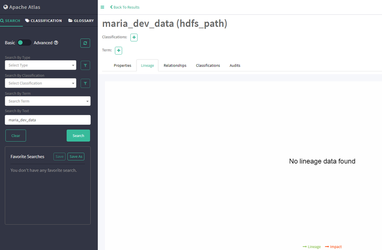Image resolution: width=382 pixels, height=250 pixels.
Task: Open attribute filter for Search By Type
Action: pyautogui.click(x=85, y=65)
